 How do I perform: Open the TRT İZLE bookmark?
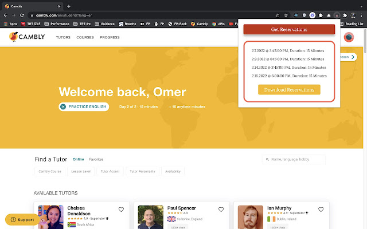(30, 24)
